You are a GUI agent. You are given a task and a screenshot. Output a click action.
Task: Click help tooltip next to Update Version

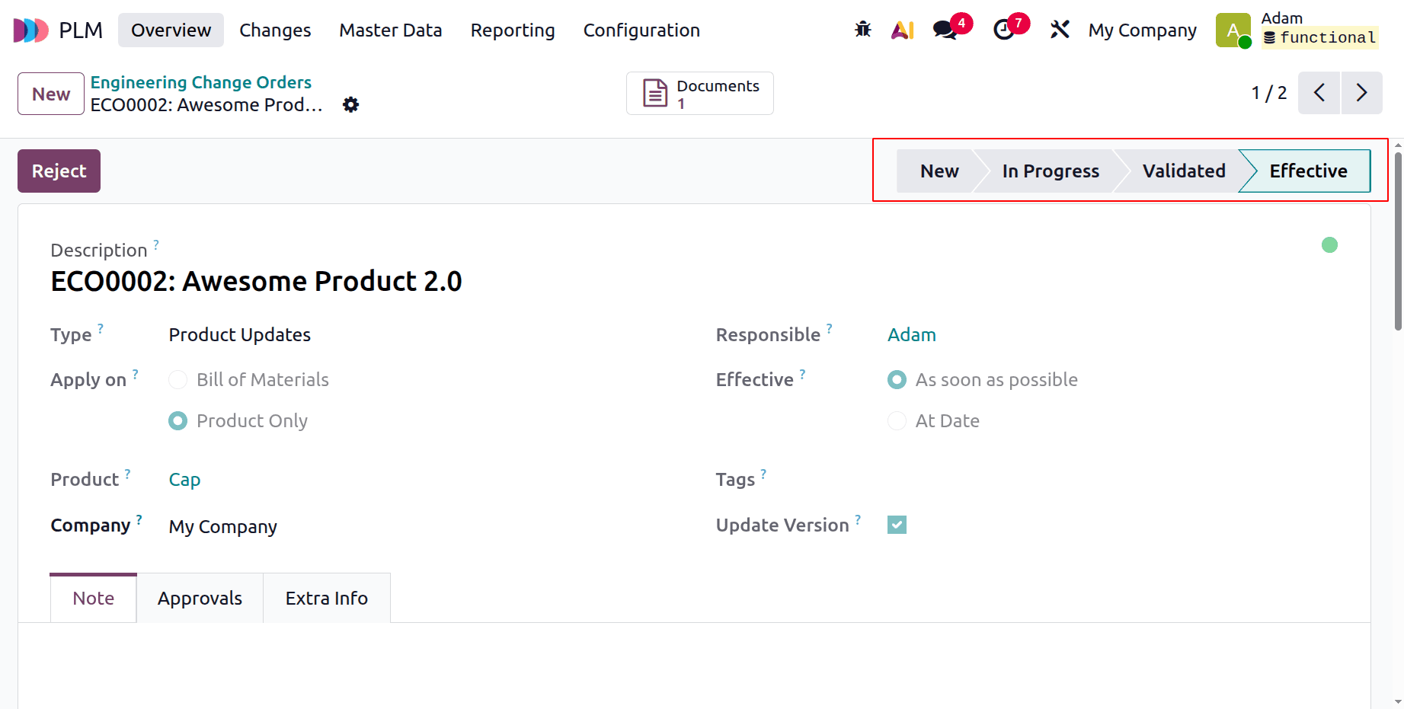click(858, 519)
